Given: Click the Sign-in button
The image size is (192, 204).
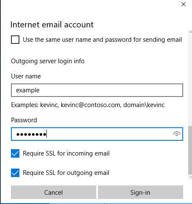Looking at the screenshot, I should 141,192.
